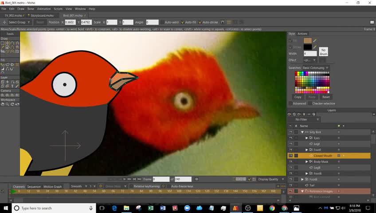
Task: Switch to the Motion Graph tab
Action: click(52, 187)
